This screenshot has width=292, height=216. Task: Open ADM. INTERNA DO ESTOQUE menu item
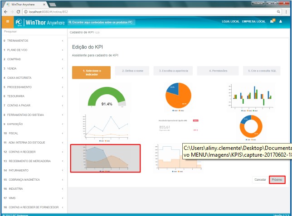tap(34, 143)
